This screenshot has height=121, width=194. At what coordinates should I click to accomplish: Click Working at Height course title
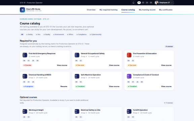click(36, 110)
